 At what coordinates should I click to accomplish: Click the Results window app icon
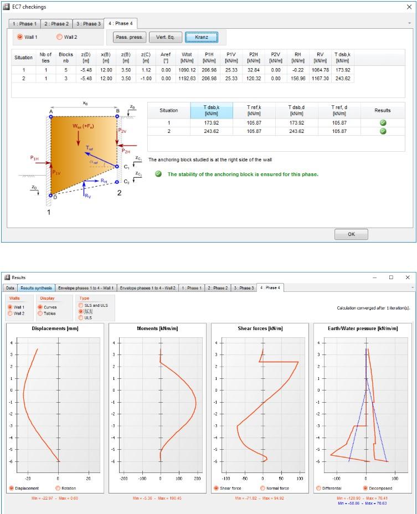click(7, 277)
